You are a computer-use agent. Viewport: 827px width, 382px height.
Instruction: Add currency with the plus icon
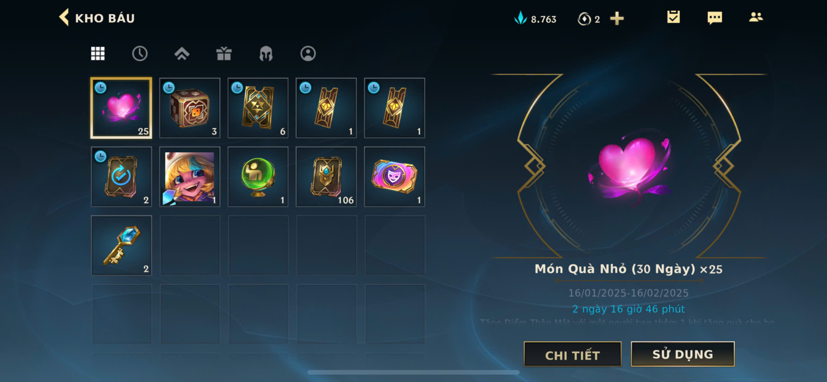pyautogui.click(x=617, y=19)
